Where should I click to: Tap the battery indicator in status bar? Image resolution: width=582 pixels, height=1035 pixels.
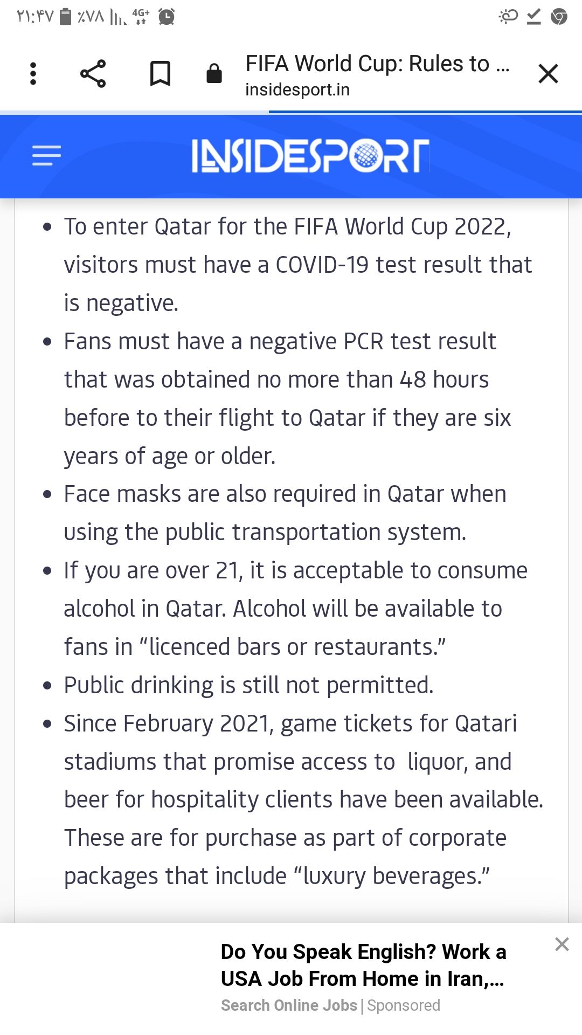tap(65, 17)
